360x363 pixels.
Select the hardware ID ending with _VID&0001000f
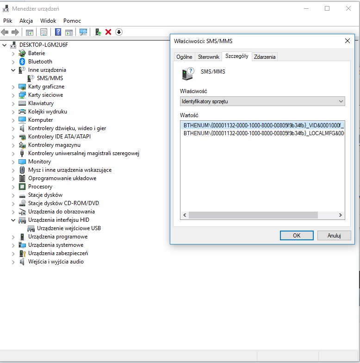coord(263,125)
